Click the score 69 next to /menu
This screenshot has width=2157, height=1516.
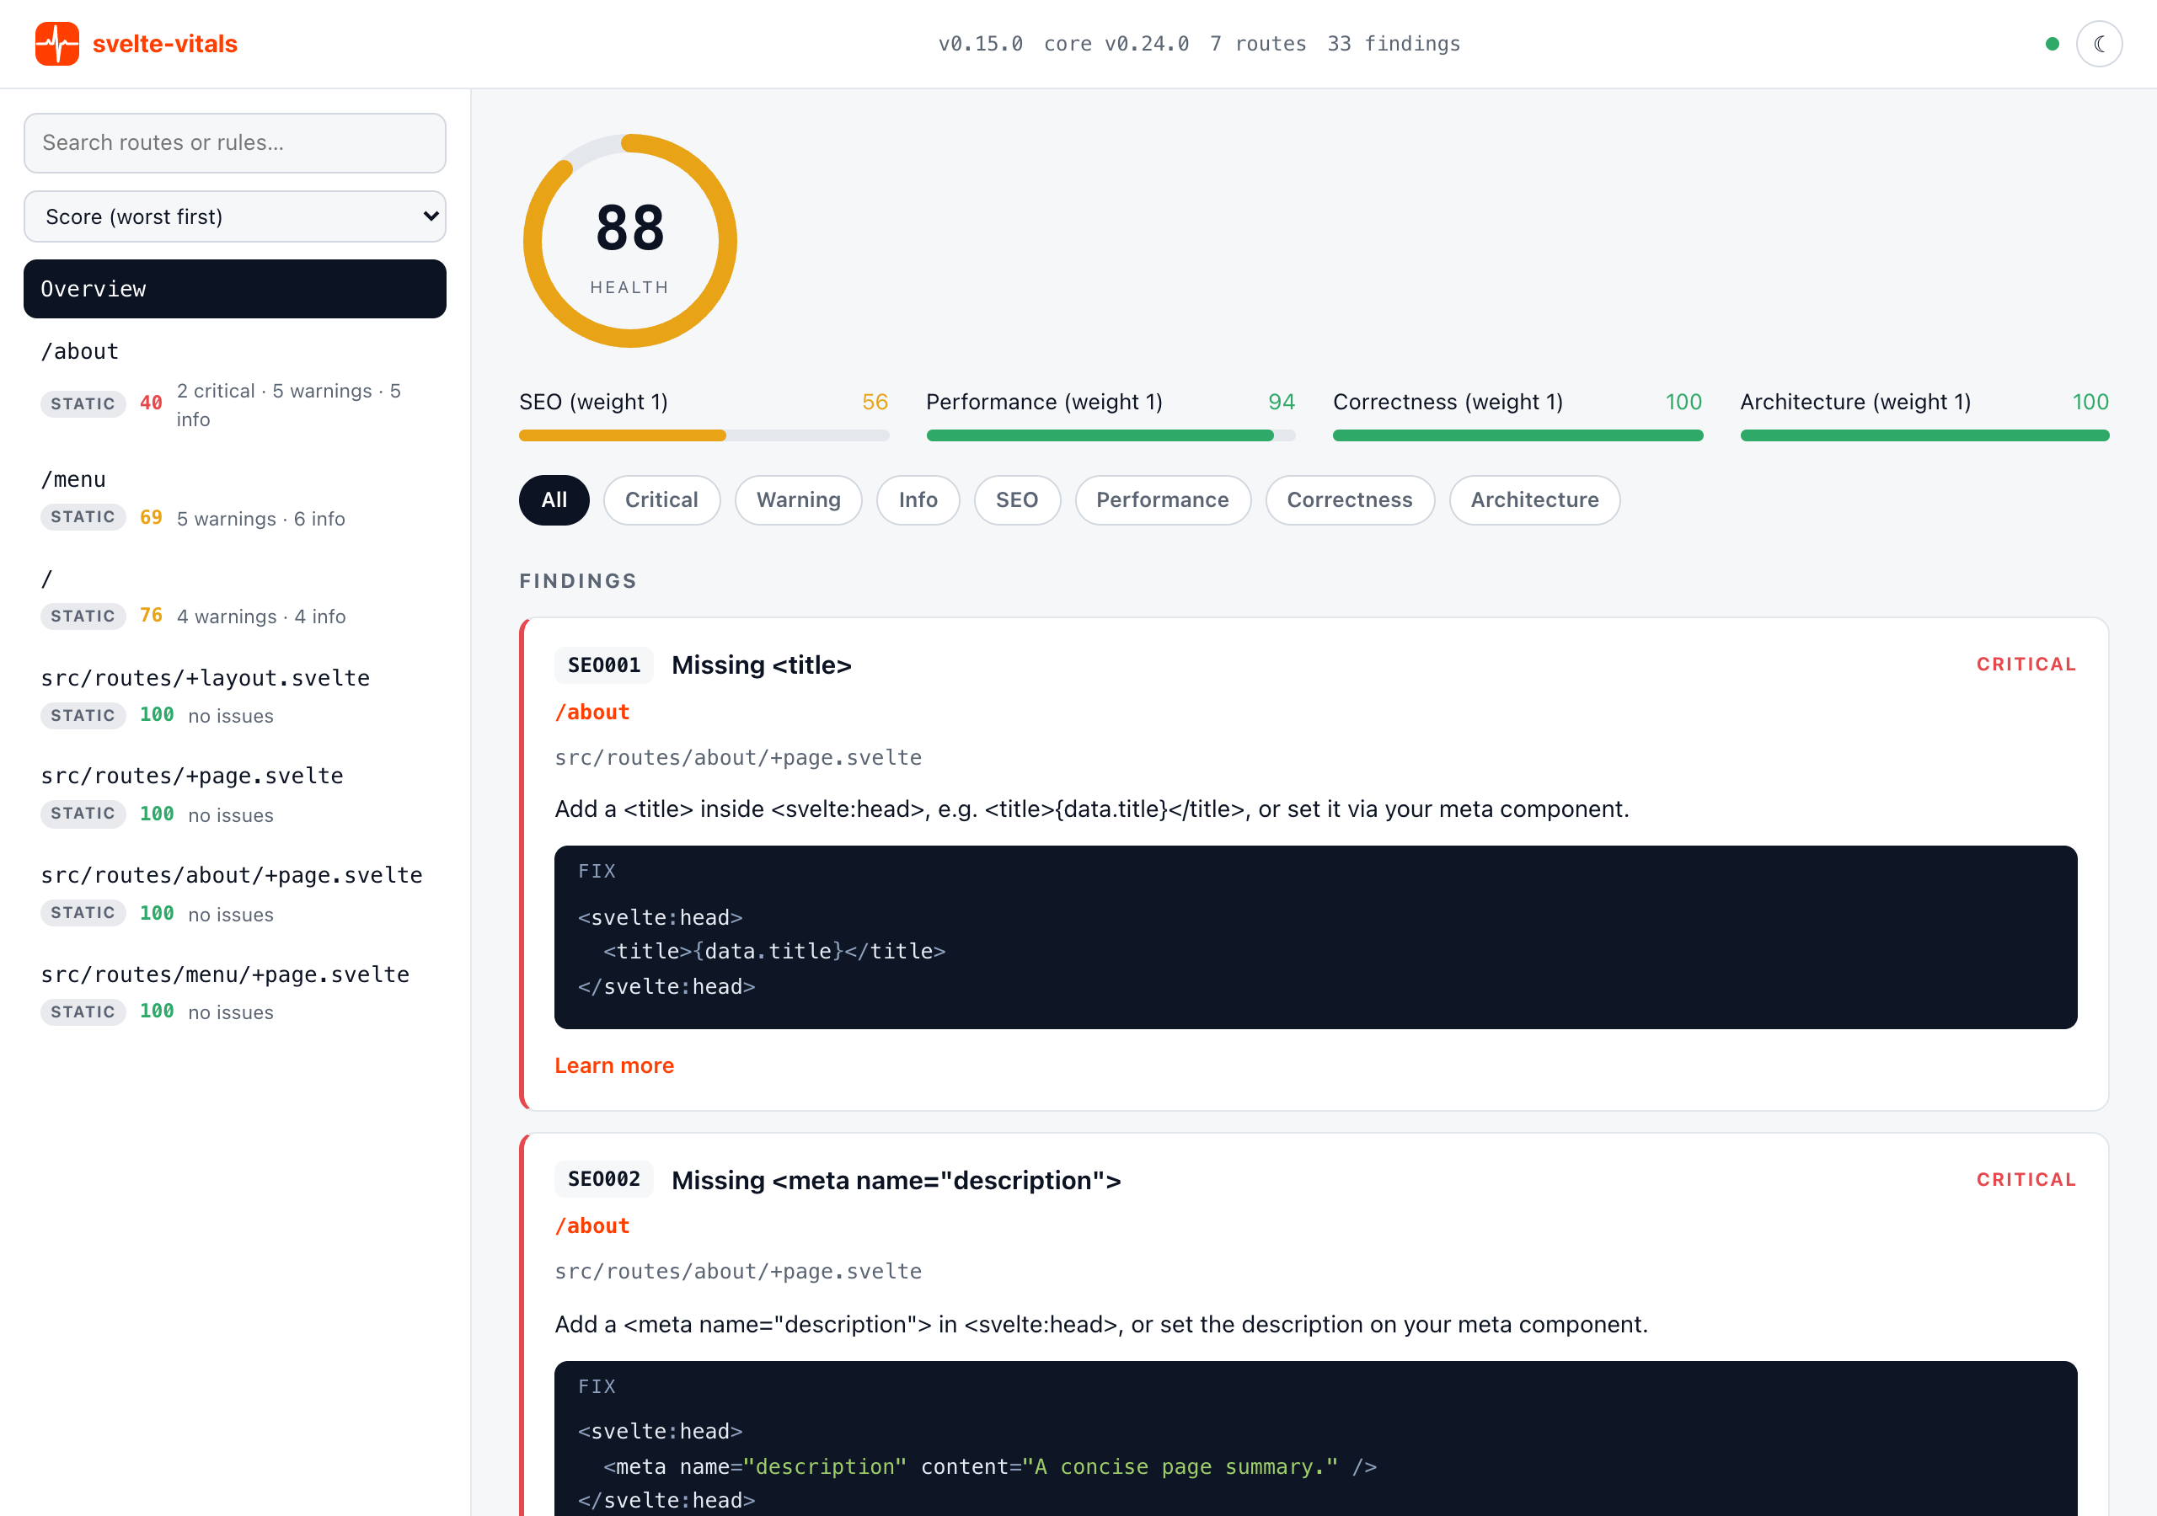[x=150, y=517]
